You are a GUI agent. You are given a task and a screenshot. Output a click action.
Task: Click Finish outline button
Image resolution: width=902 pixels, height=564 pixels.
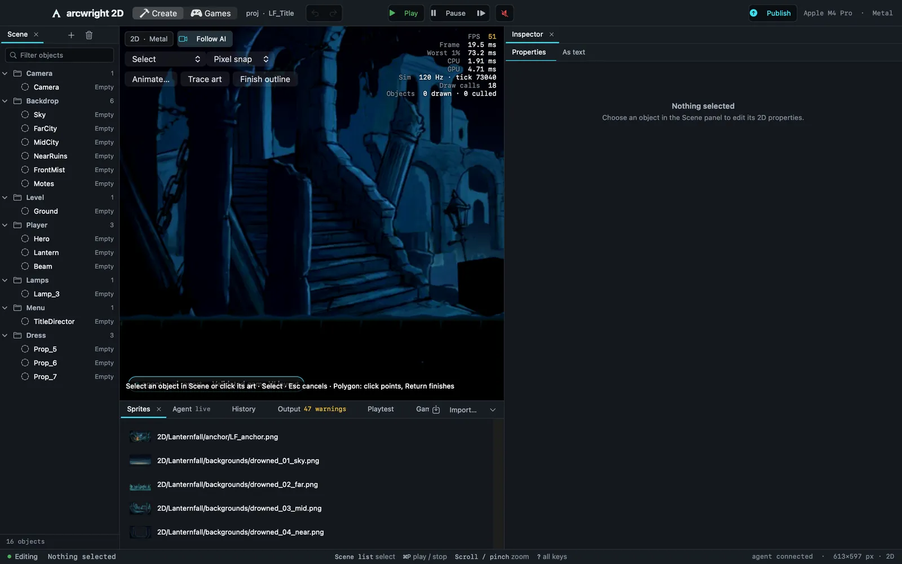point(265,79)
